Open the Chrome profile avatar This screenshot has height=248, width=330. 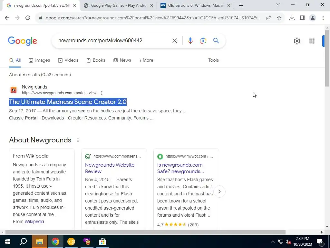click(313, 18)
